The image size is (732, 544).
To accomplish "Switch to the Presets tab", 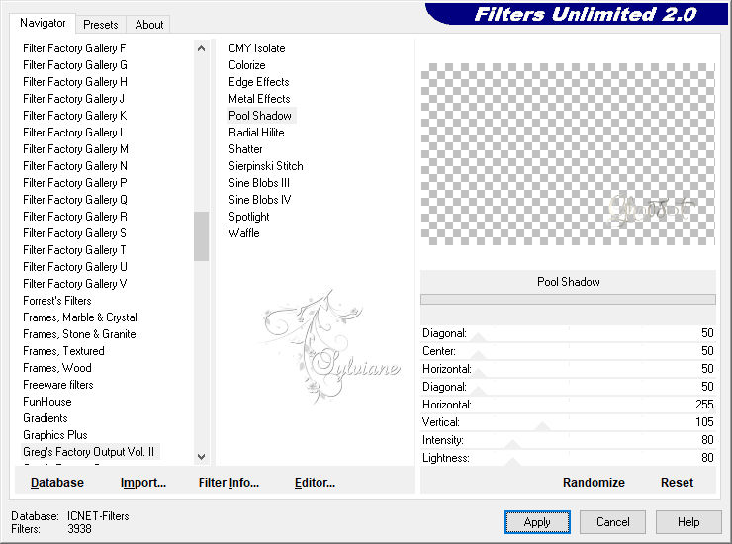I will 100,25.
